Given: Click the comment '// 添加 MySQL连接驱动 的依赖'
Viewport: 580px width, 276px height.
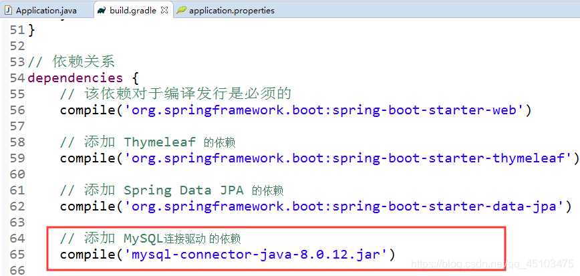Looking at the screenshot, I should [x=150, y=239].
